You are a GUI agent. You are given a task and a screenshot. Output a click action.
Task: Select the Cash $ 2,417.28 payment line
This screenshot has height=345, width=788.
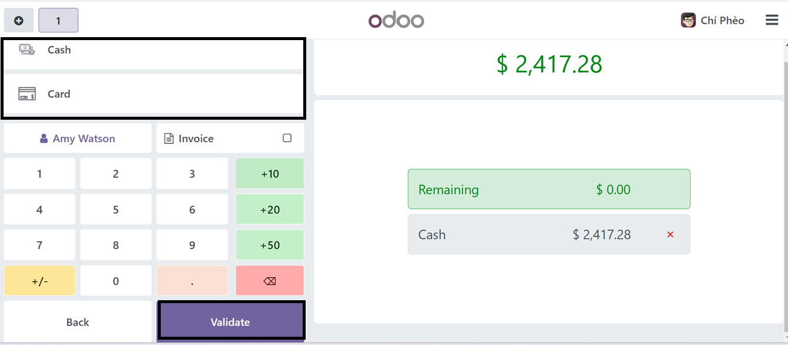[x=549, y=235]
